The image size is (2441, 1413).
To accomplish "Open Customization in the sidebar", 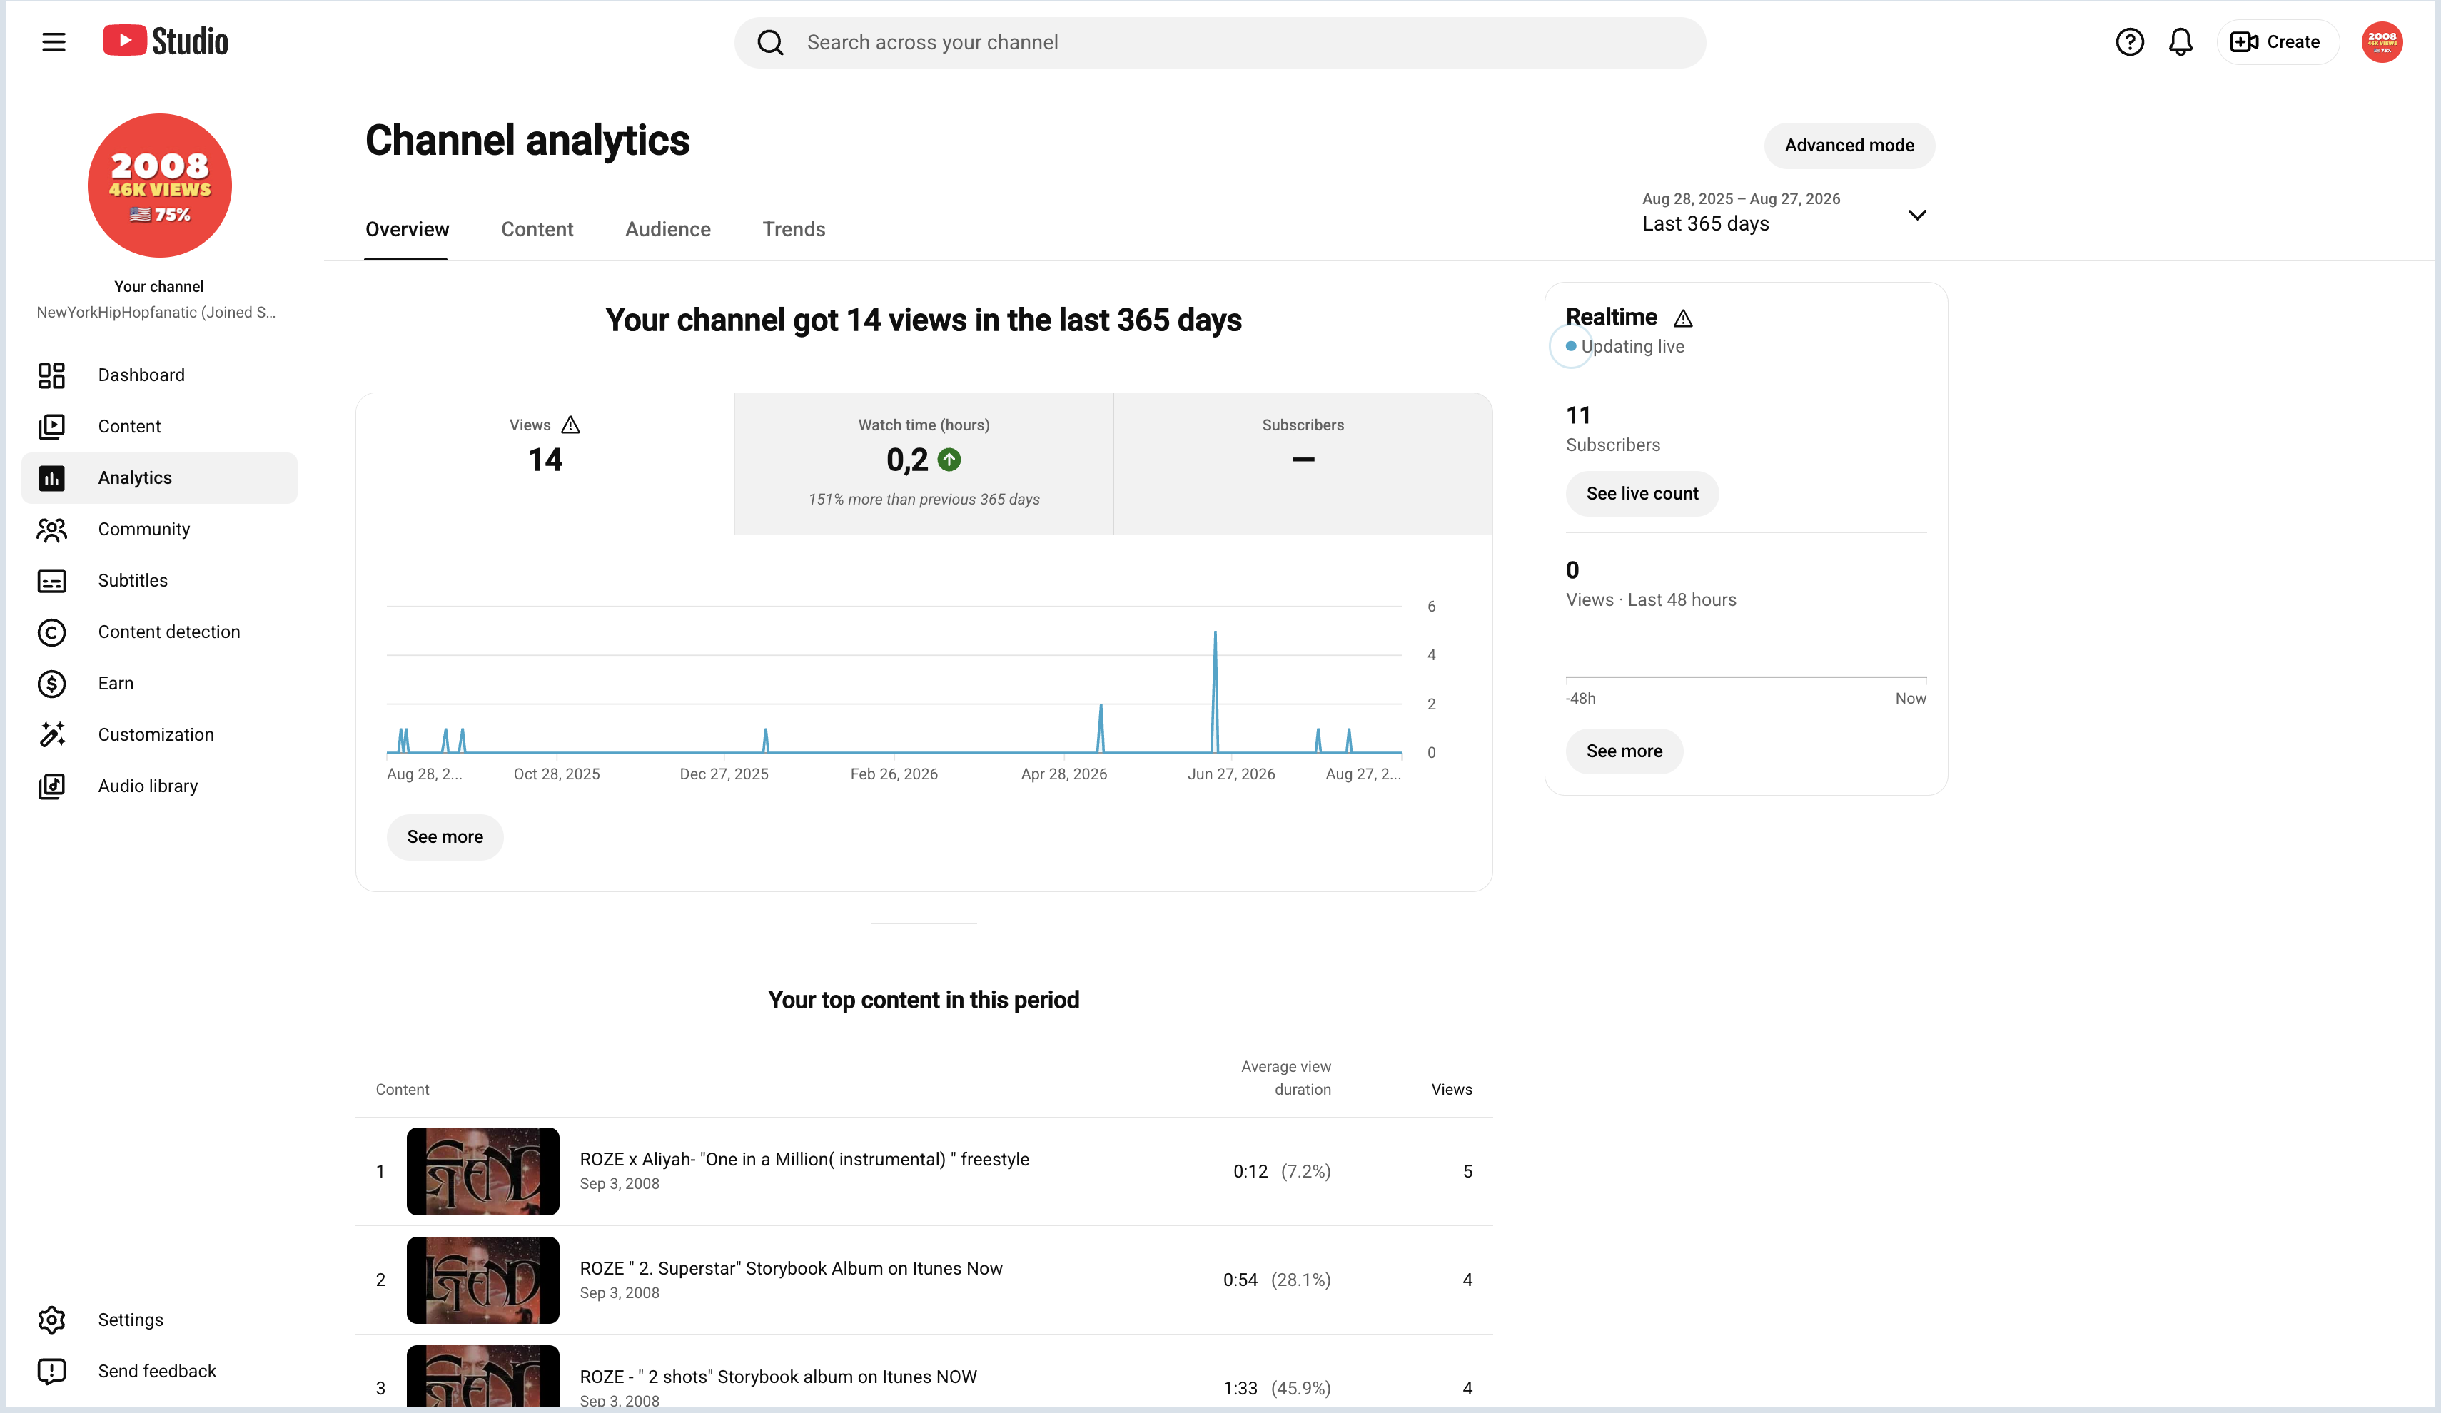I will coord(160,734).
